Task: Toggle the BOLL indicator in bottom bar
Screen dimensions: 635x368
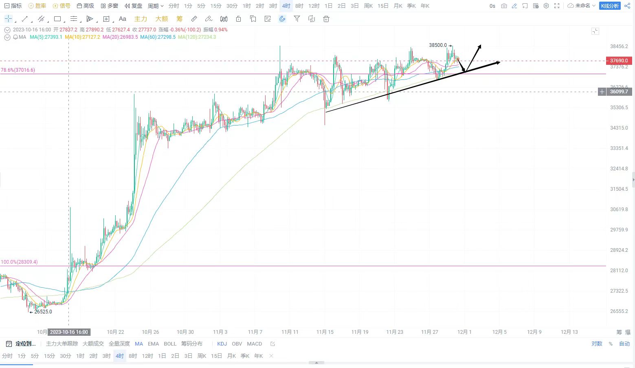Action: (x=170, y=344)
